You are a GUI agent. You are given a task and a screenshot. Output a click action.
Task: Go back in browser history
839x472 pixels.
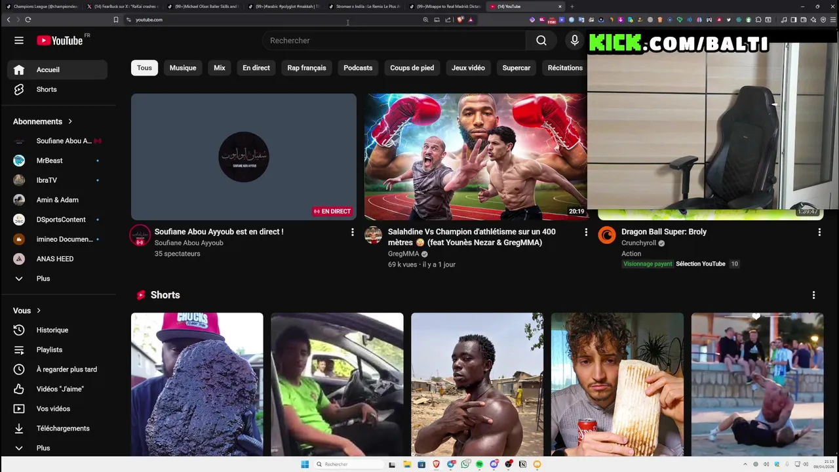click(9, 20)
